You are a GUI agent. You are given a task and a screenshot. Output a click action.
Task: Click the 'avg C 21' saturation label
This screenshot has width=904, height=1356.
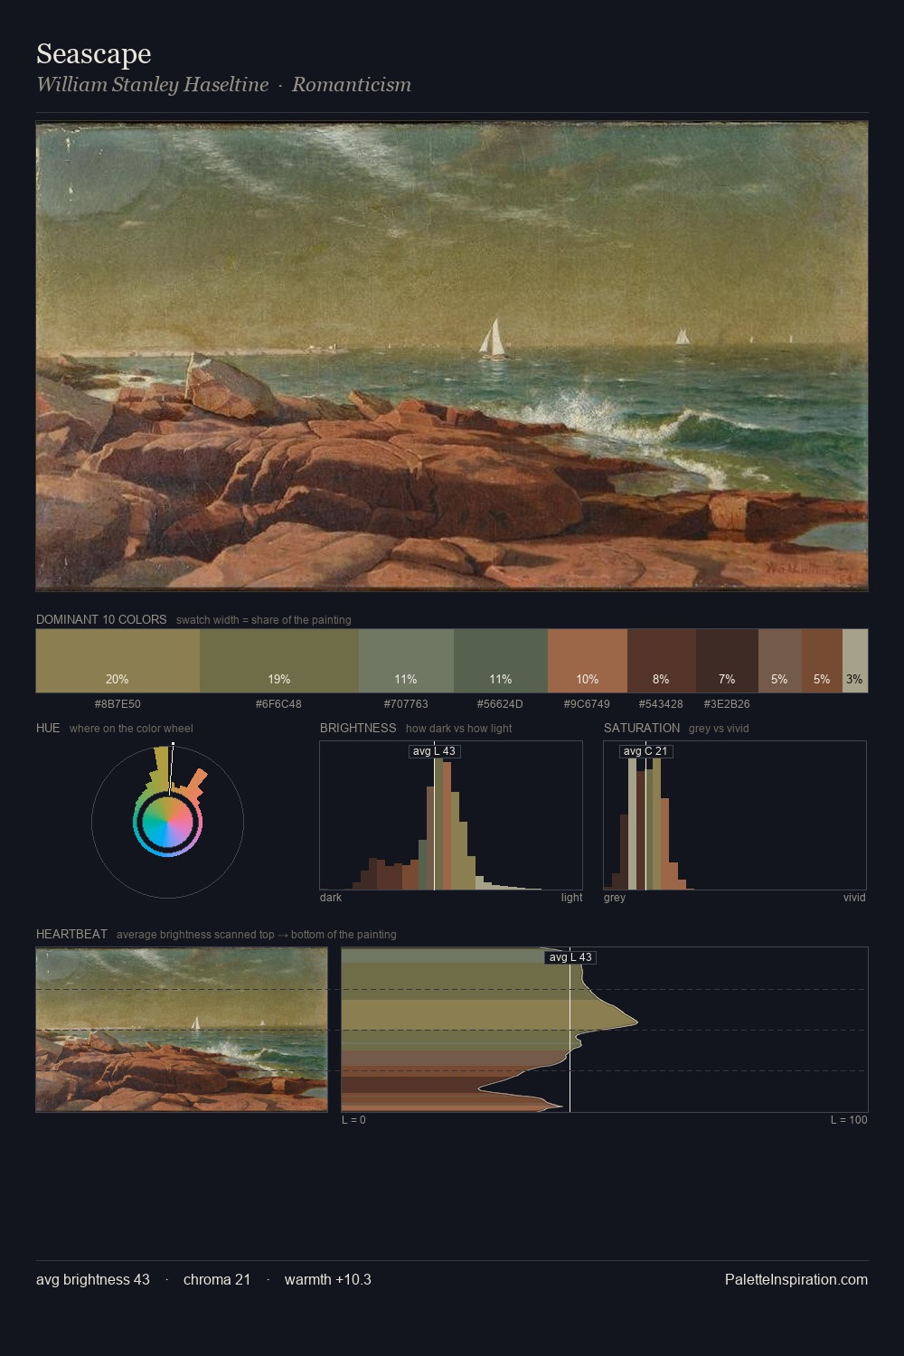pos(645,751)
